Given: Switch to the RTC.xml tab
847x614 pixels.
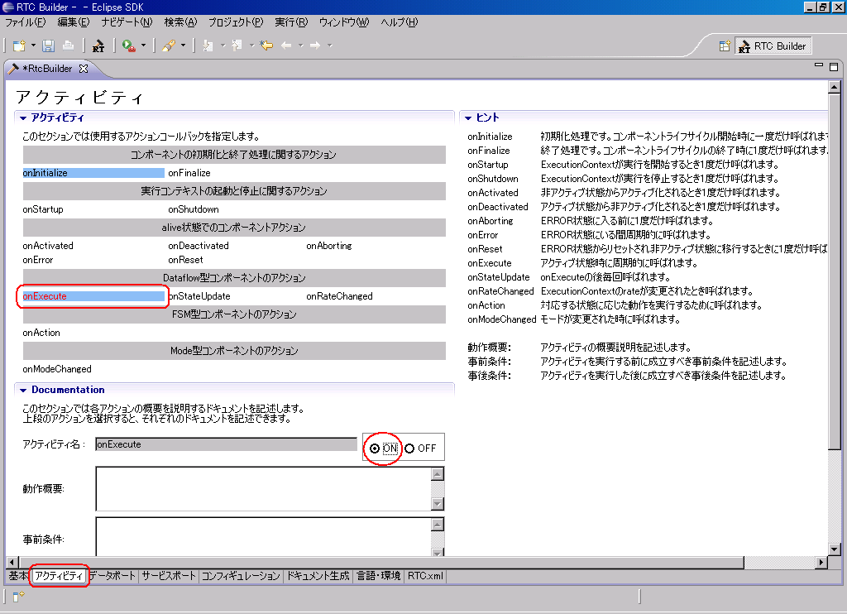Looking at the screenshot, I should 425,576.
